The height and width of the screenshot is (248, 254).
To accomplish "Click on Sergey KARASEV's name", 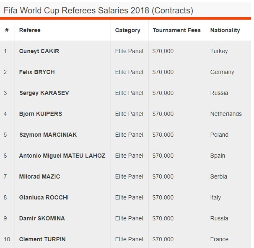I will pyautogui.click(x=44, y=93).
